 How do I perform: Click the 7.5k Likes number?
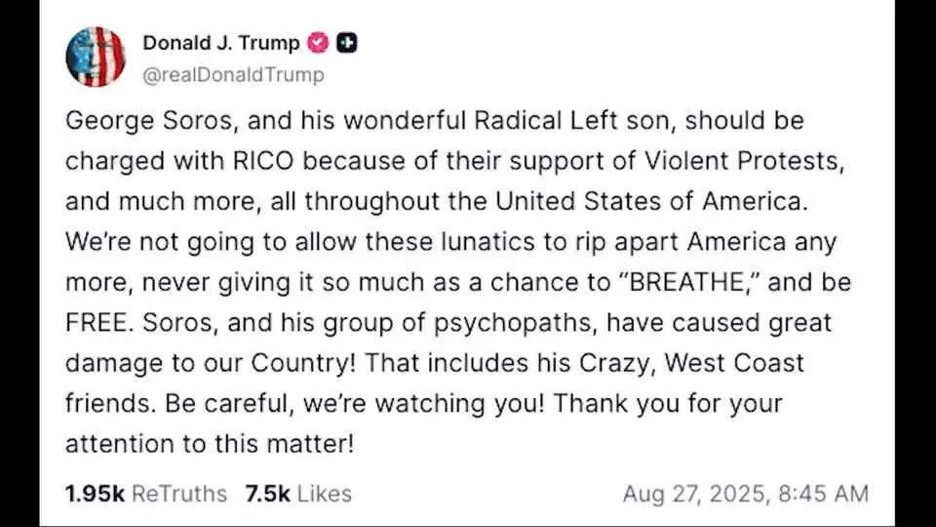[268, 494]
